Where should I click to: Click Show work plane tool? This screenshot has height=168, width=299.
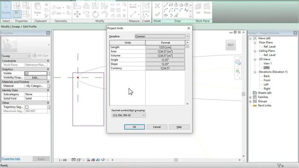207,8
